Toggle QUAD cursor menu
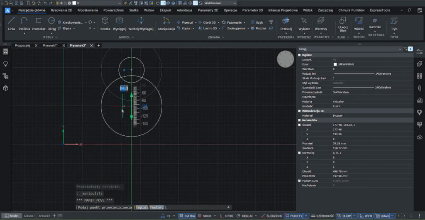This screenshot has height=220, width=425. tap(382, 216)
